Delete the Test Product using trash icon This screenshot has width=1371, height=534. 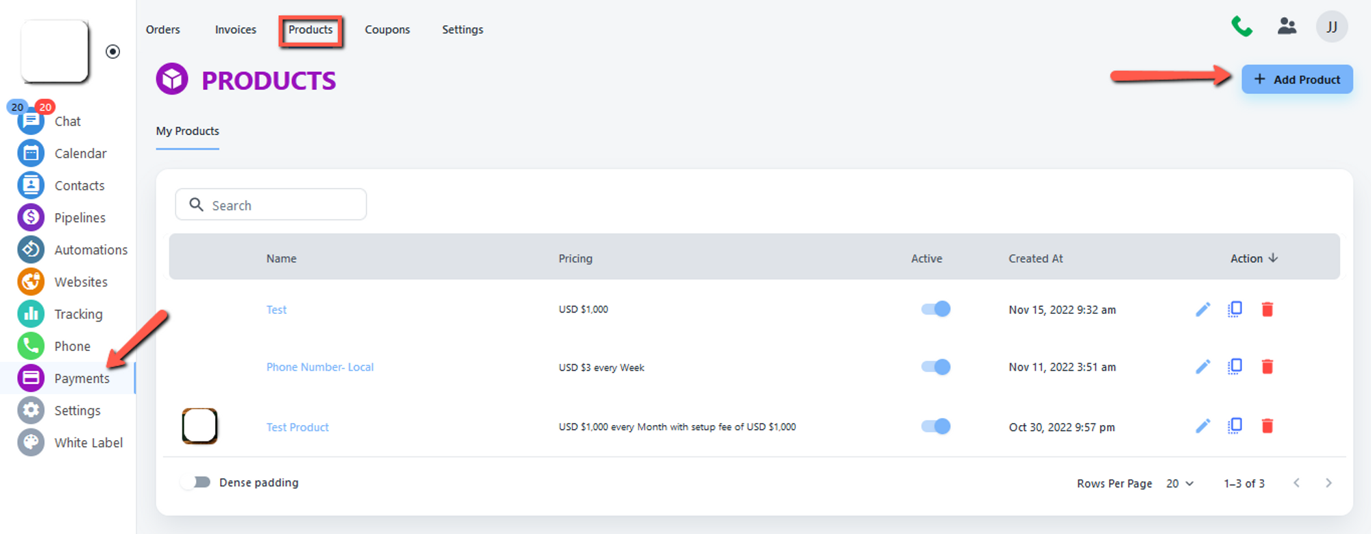click(x=1267, y=426)
